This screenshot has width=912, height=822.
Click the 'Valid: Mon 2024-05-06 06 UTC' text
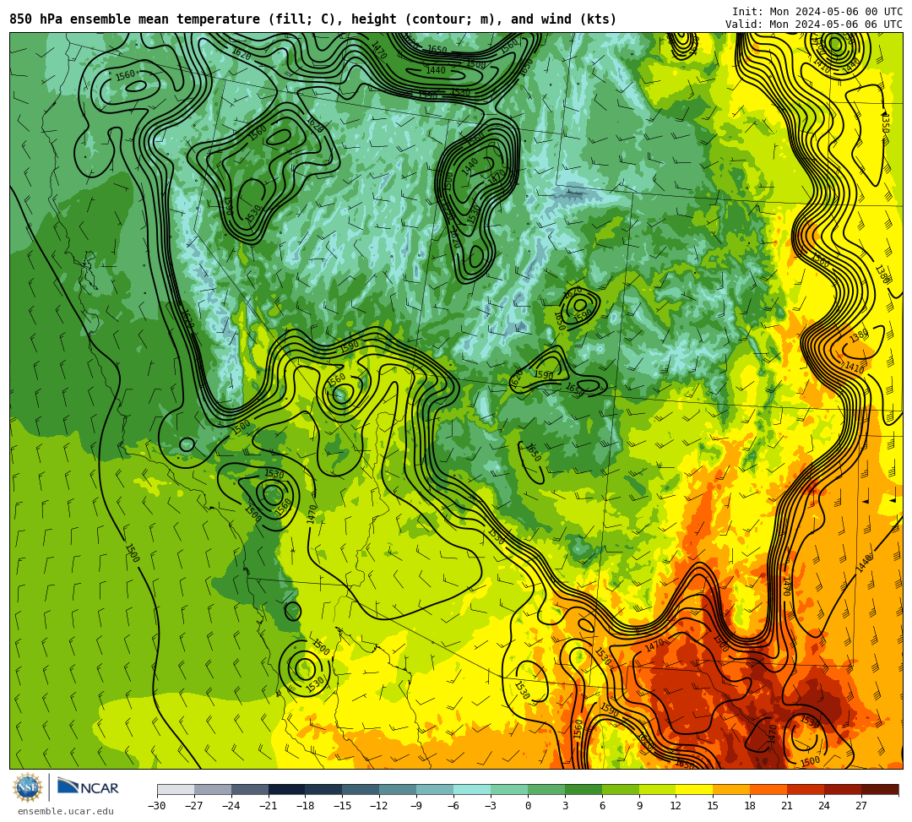pyautogui.click(x=814, y=24)
